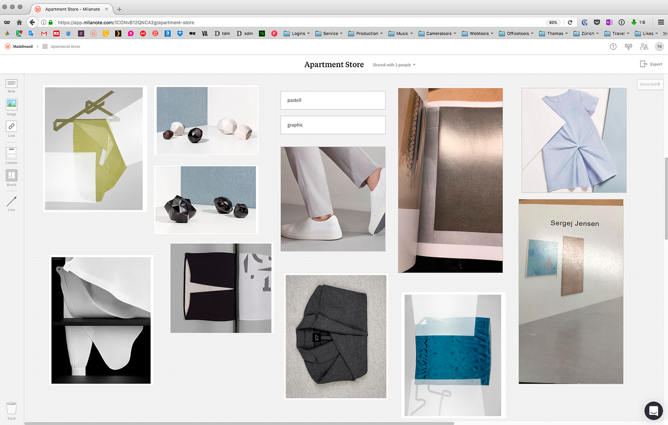The height and width of the screenshot is (425, 668).
Task: Click the 80% zoom indicator in address bar
Action: point(553,22)
